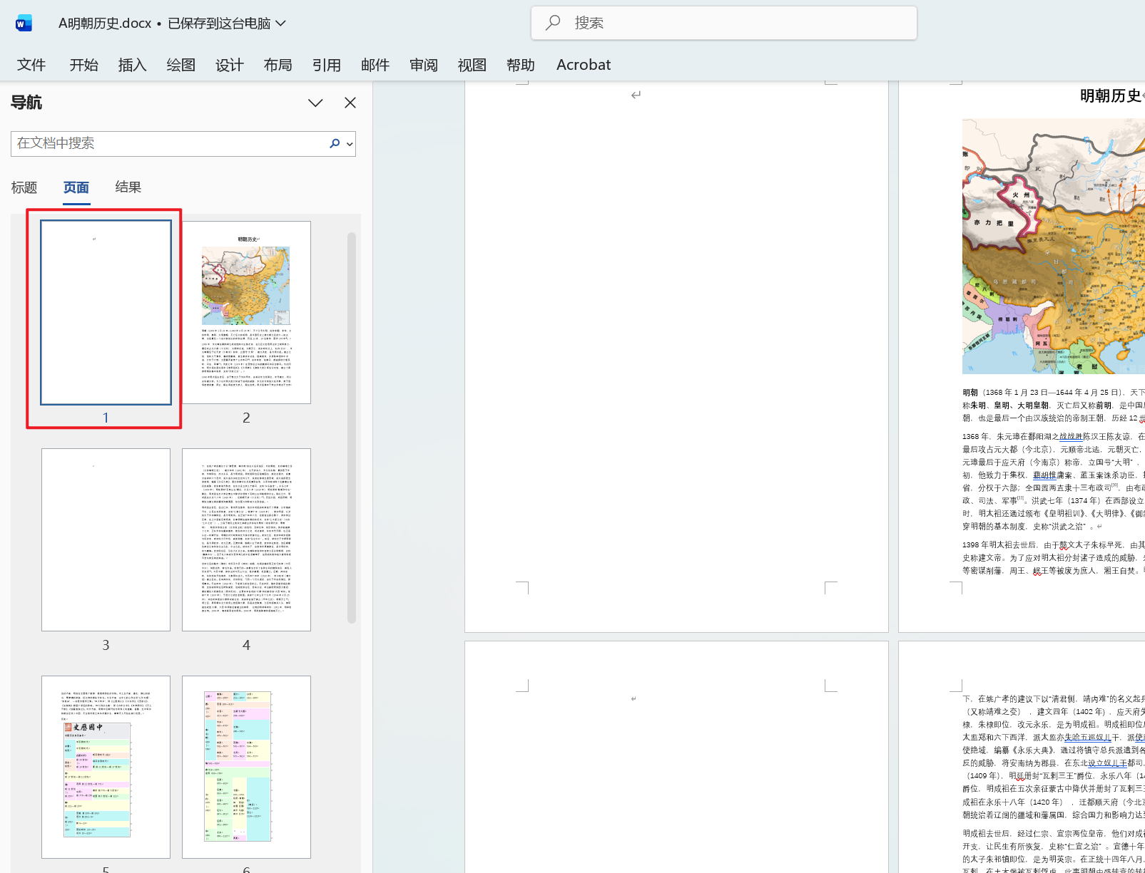Click the Word application icon in title bar
This screenshot has height=873, width=1145.
[x=23, y=22]
